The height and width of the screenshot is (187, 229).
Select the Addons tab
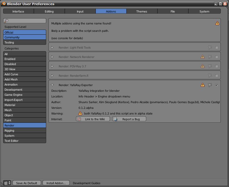click(x=111, y=11)
